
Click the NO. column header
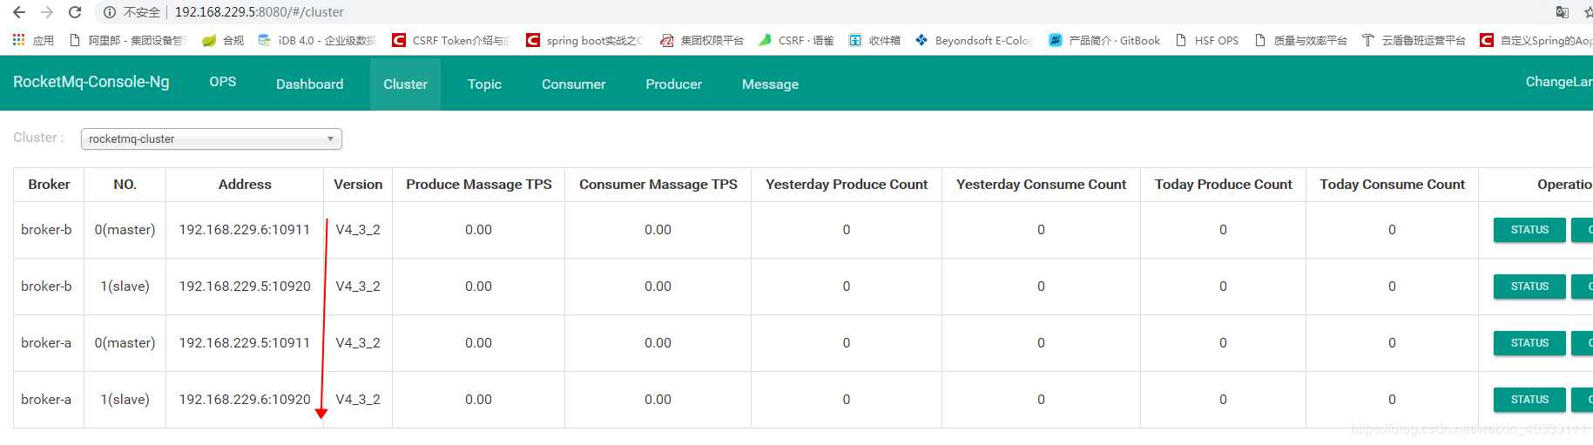pyautogui.click(x=125, y=185)
